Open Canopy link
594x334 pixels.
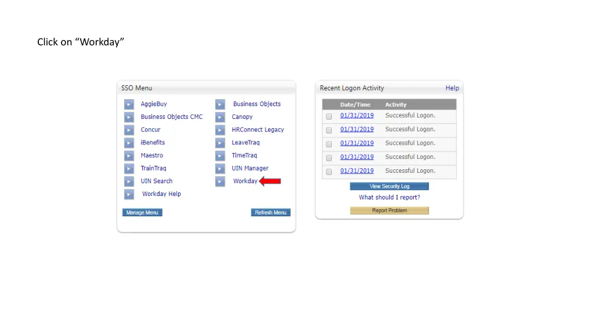(x=242, y=117)
